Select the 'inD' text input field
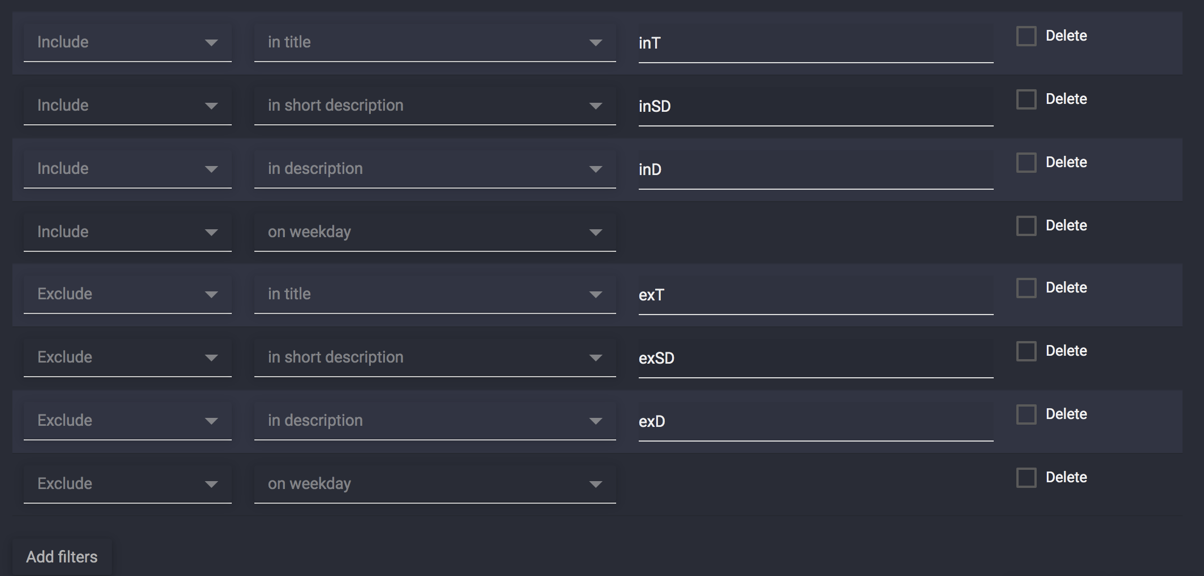Image resolution: width=1204 pixels, height=576 pixels. (x=814, y=168)
